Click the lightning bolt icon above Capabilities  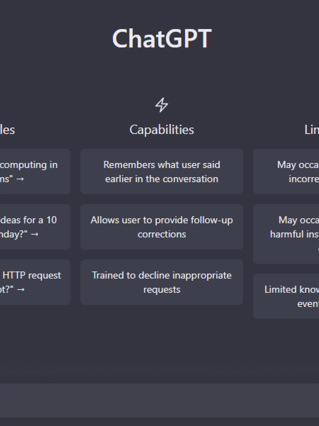tap(162, 105)
